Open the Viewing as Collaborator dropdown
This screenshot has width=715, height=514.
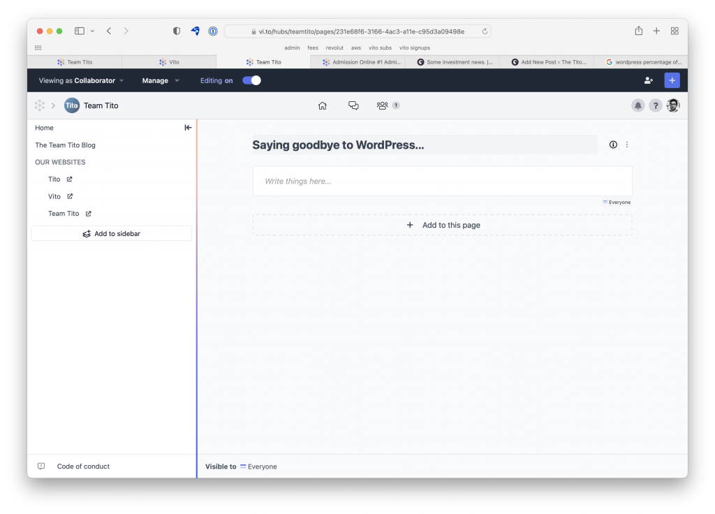[x=81, y=81]
